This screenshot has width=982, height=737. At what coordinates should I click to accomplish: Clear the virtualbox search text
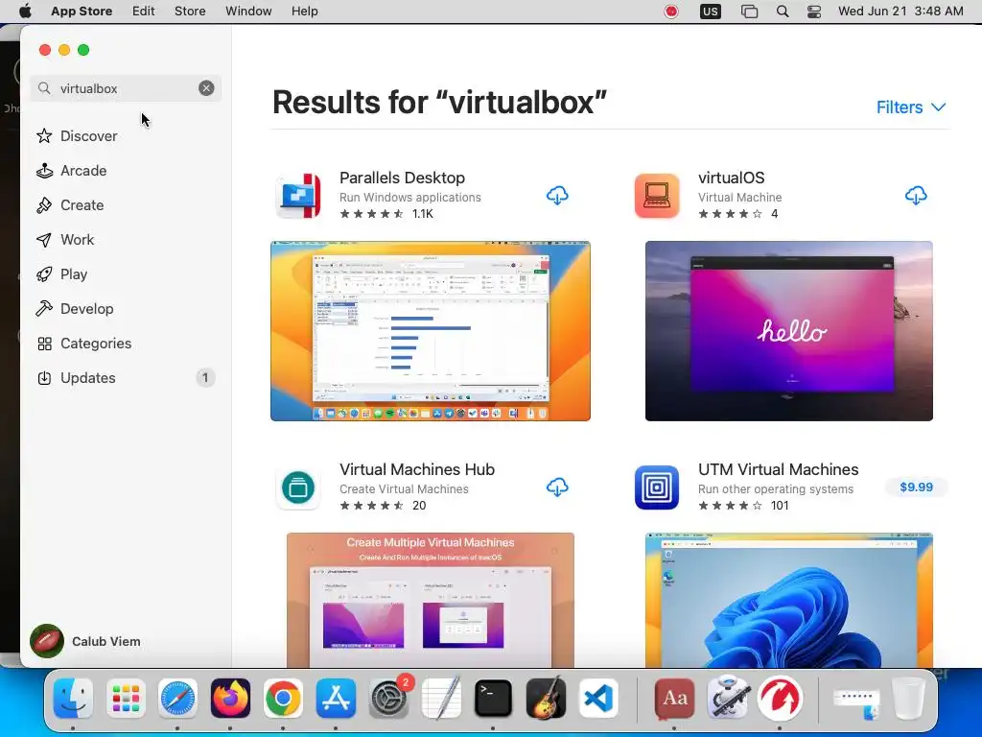tap(206, 88)
